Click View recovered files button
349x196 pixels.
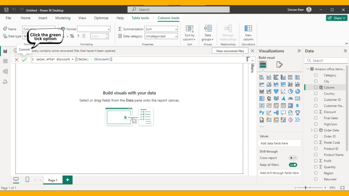pos(230,51)
